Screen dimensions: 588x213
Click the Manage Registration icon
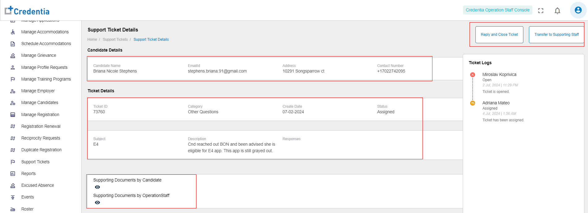pos(13,115)
